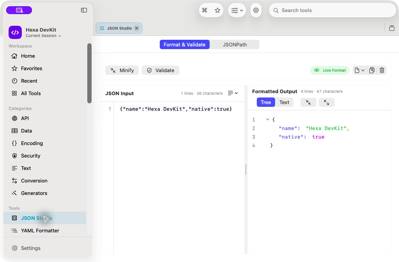Click the stacked windows icon at top right
Image resolution: width=399 pixels, height=262 pixels.
coord(392,28)
